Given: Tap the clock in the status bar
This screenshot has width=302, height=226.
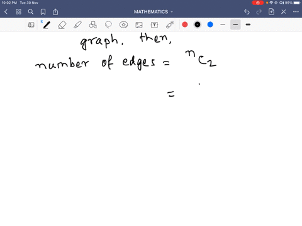Looking at the screenshot, I should point(9,3).
